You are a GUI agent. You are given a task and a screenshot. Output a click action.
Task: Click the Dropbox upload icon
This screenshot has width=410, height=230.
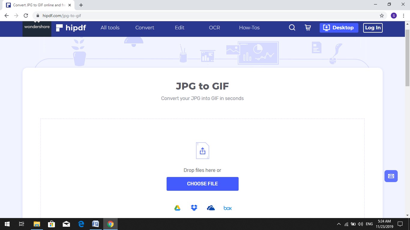(x=194, y=208)
